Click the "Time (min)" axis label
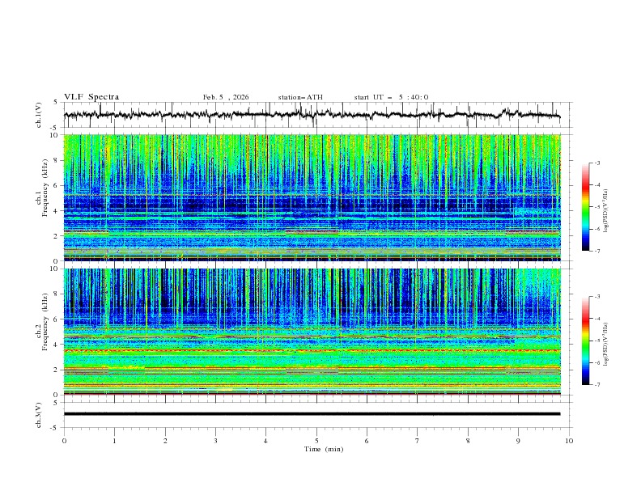The width and height of the screenshot is (641, 495). 324,449
